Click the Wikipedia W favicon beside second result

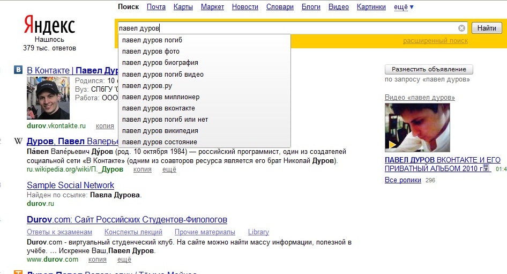pyautogui.click(x=18, y=140)
